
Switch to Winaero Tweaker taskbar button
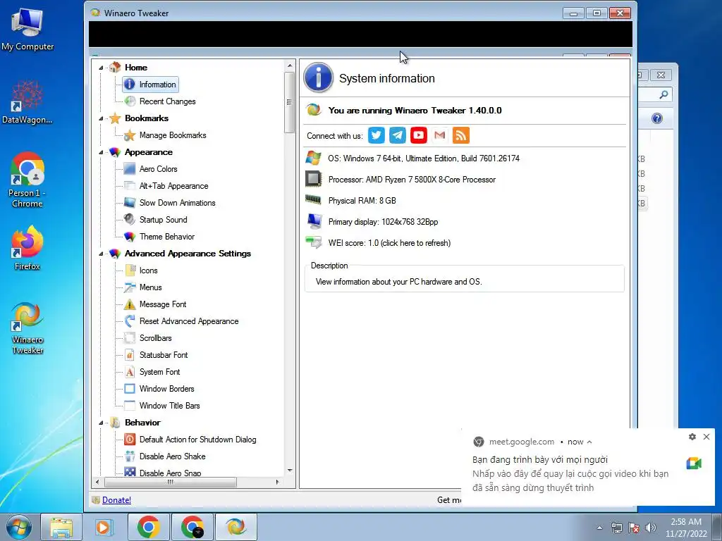tap(235, 527)
